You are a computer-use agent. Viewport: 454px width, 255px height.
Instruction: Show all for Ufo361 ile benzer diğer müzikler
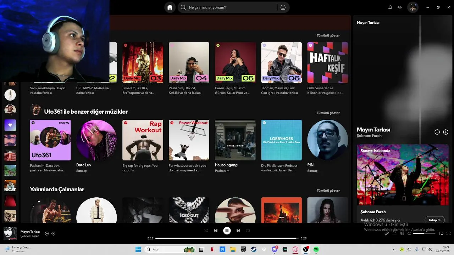(328, 113)
